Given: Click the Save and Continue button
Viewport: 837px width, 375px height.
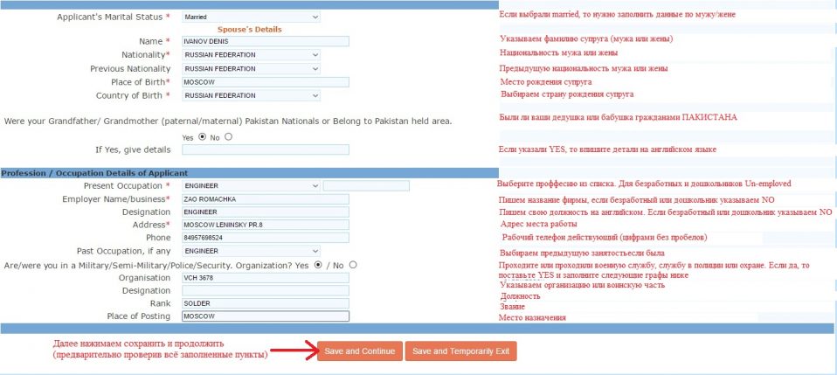Looking at the screenshot, I should [x=360, y=351].
